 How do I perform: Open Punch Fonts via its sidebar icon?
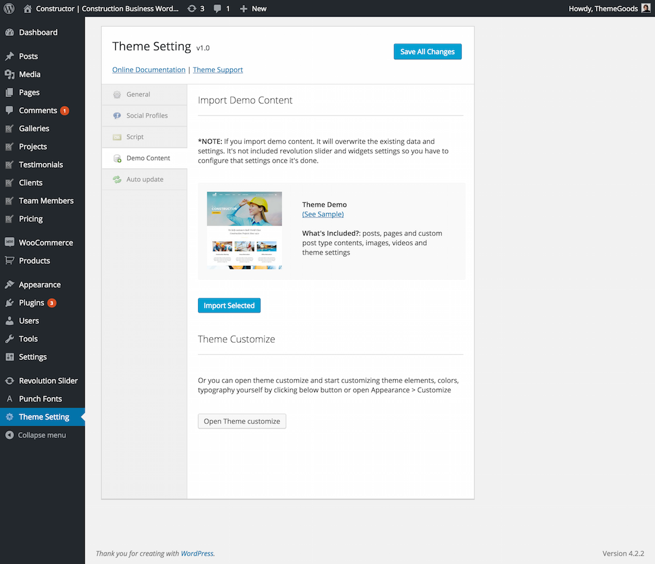pos(10,398)
